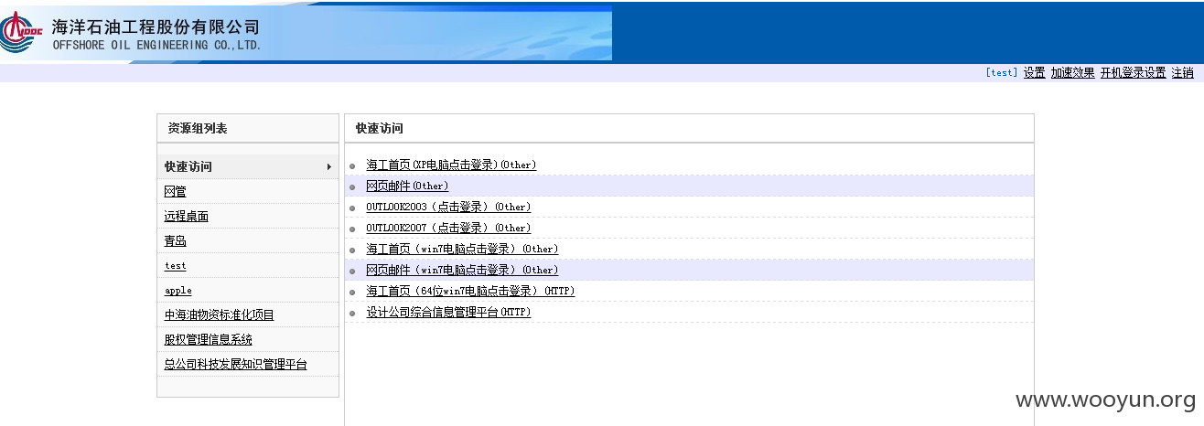Image resolution: width=1204 pixels, height=426 pixels.
Task: Select 网管 resource group
Action: pyautogui.click(x=175, y=191)
